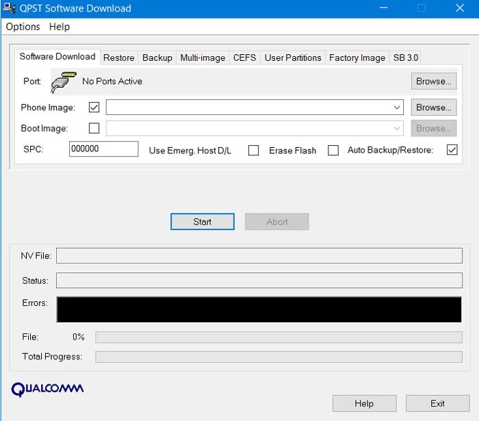Open the Options menu

pyautogui.click(x=23, y=27)
